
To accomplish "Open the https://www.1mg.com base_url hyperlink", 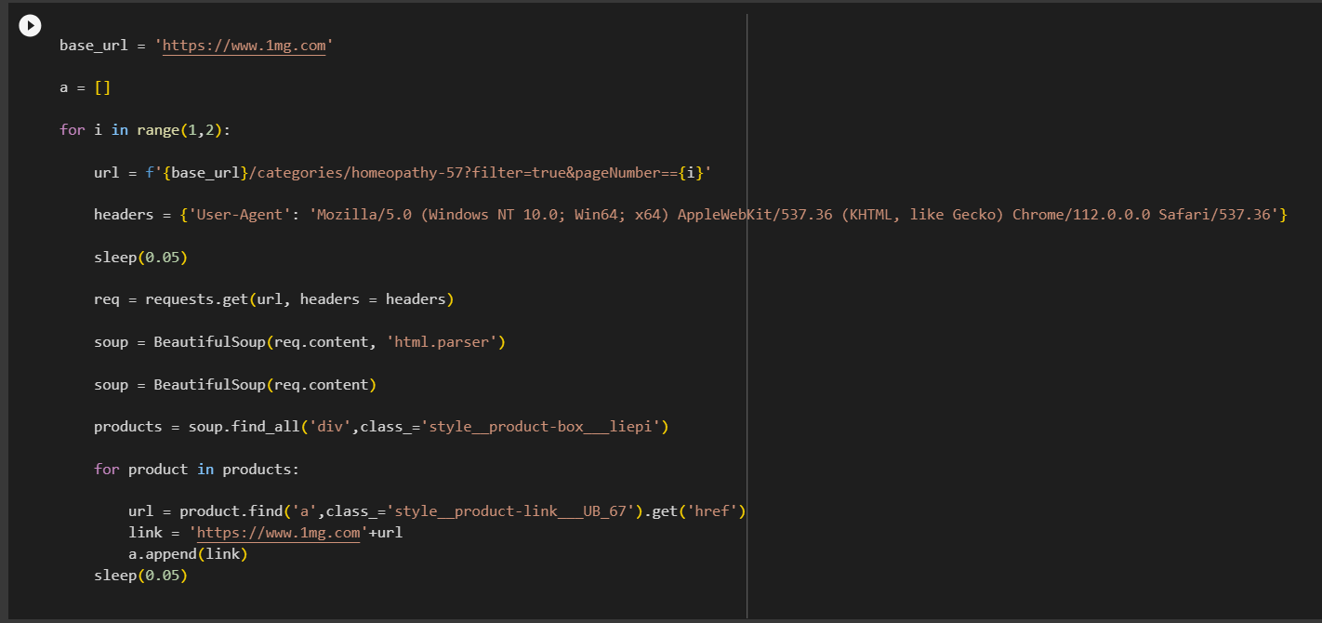I will (245, 45).
